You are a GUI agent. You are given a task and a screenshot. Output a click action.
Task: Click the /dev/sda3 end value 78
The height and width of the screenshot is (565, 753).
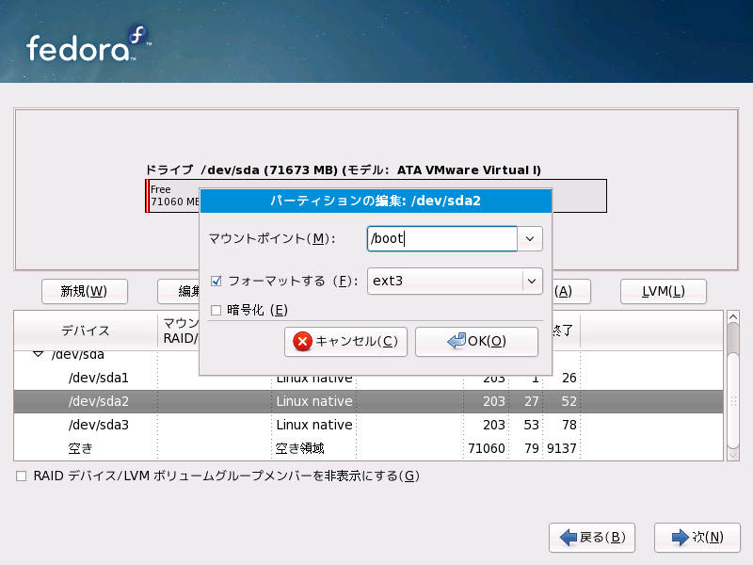click(569, 426)
